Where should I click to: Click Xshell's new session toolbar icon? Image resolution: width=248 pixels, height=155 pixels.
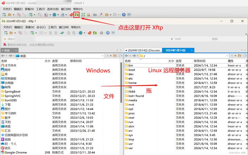[x=4, y=15]
